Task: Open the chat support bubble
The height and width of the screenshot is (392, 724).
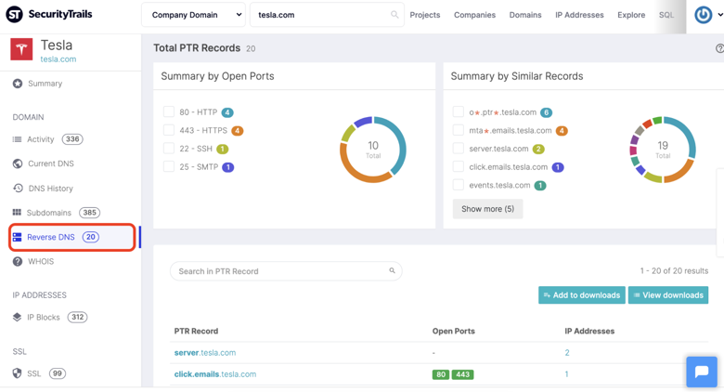Action: coord(702,372)
